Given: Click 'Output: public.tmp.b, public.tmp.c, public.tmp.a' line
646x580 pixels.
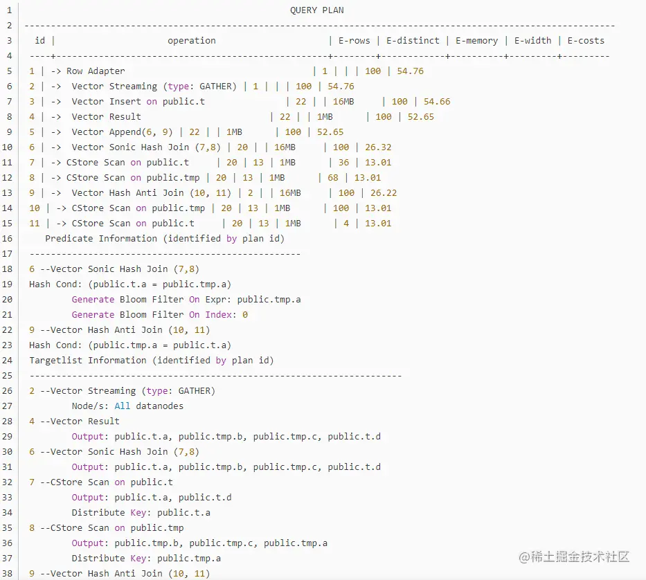Looking at the screenshot, I should coord(199,544).
